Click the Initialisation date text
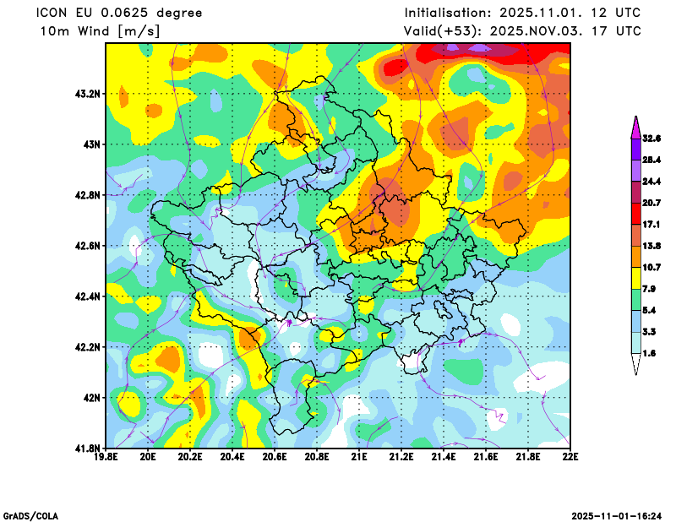Viewport: 676px width, 522px height. (x=522, y=13)
